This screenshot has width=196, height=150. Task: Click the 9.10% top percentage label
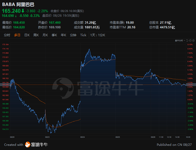pos(190,45)
